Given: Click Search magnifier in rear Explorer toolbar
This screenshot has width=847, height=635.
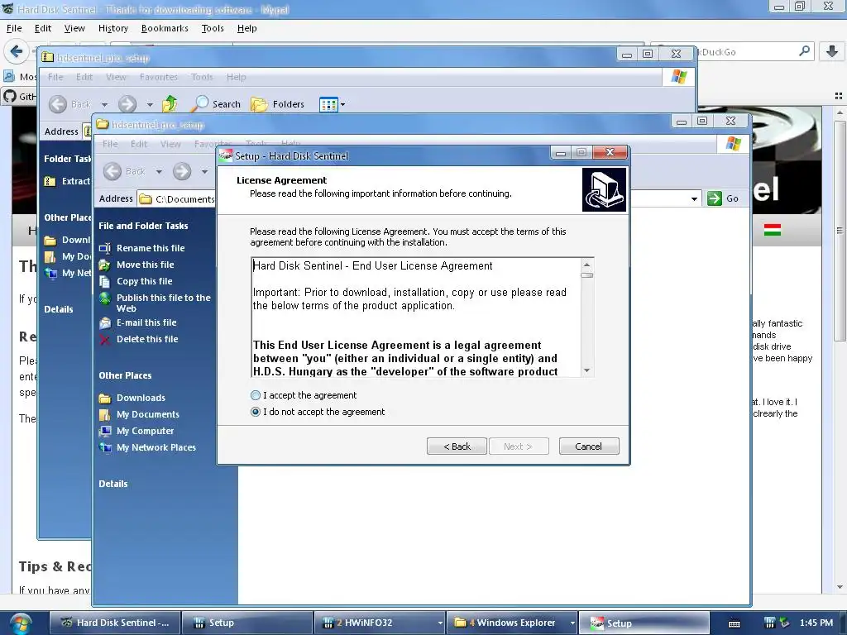Looking at the screenshot, I should click(200, 103).
